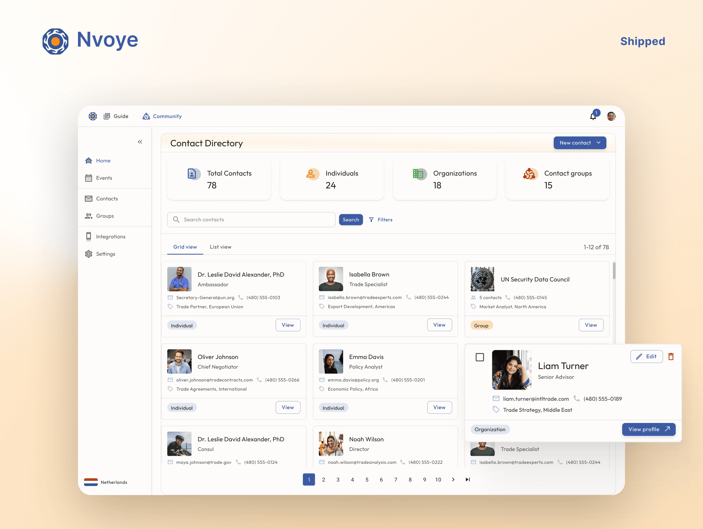Focus the Search contacts field

click(251, 220)
